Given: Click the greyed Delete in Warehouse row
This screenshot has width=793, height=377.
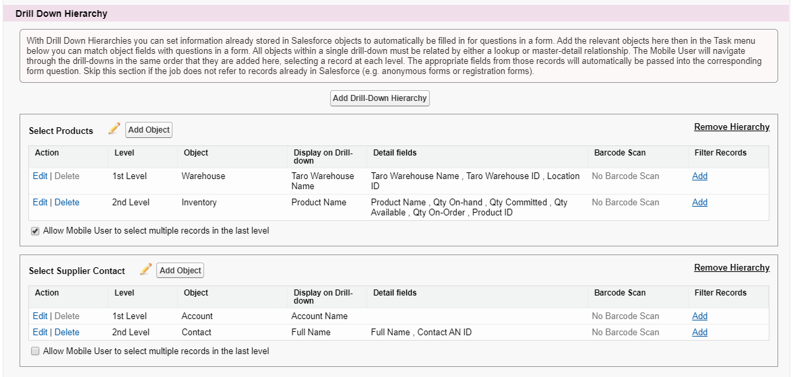Looking at the screenshot, I should coord(67,176).
